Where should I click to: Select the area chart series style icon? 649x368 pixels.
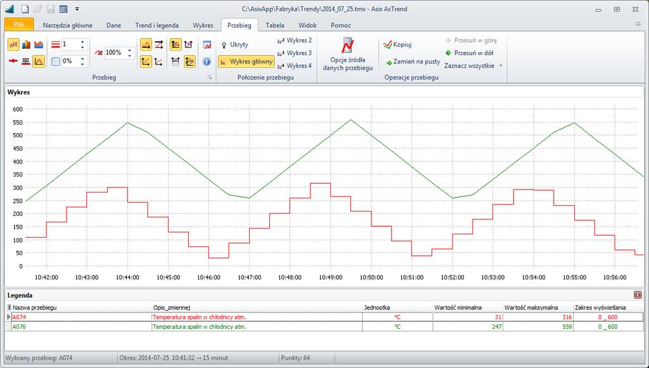[x=39, y=44]
